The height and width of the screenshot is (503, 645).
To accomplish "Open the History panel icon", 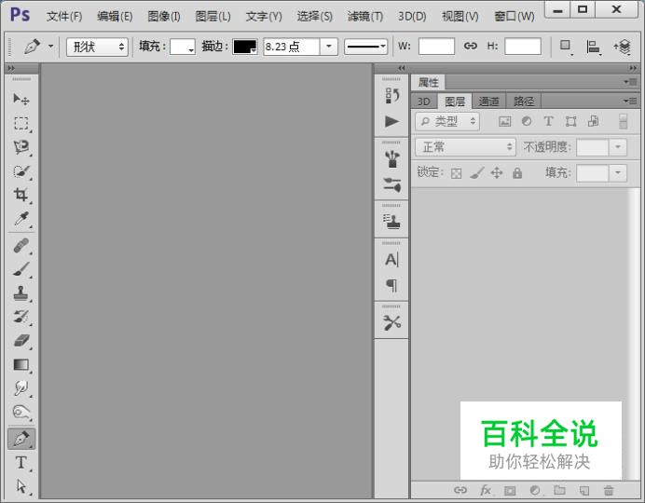I will coord(391,95).
